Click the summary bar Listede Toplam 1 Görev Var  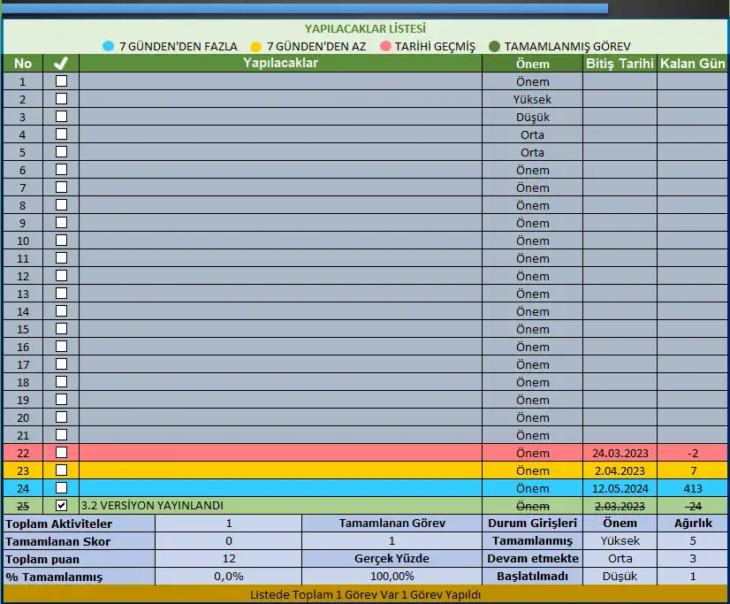pyautogui.click(x=365, y=594)
